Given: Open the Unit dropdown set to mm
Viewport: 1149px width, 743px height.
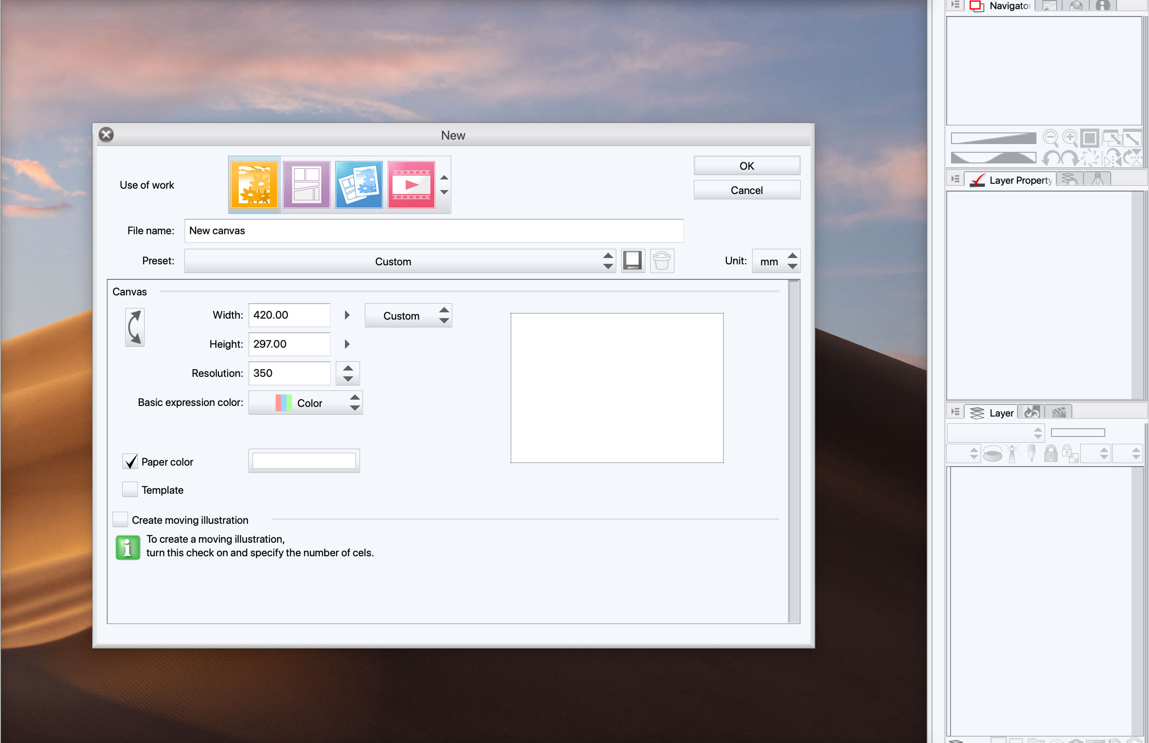Looking at the screenshot, I should tap(775, 261).
